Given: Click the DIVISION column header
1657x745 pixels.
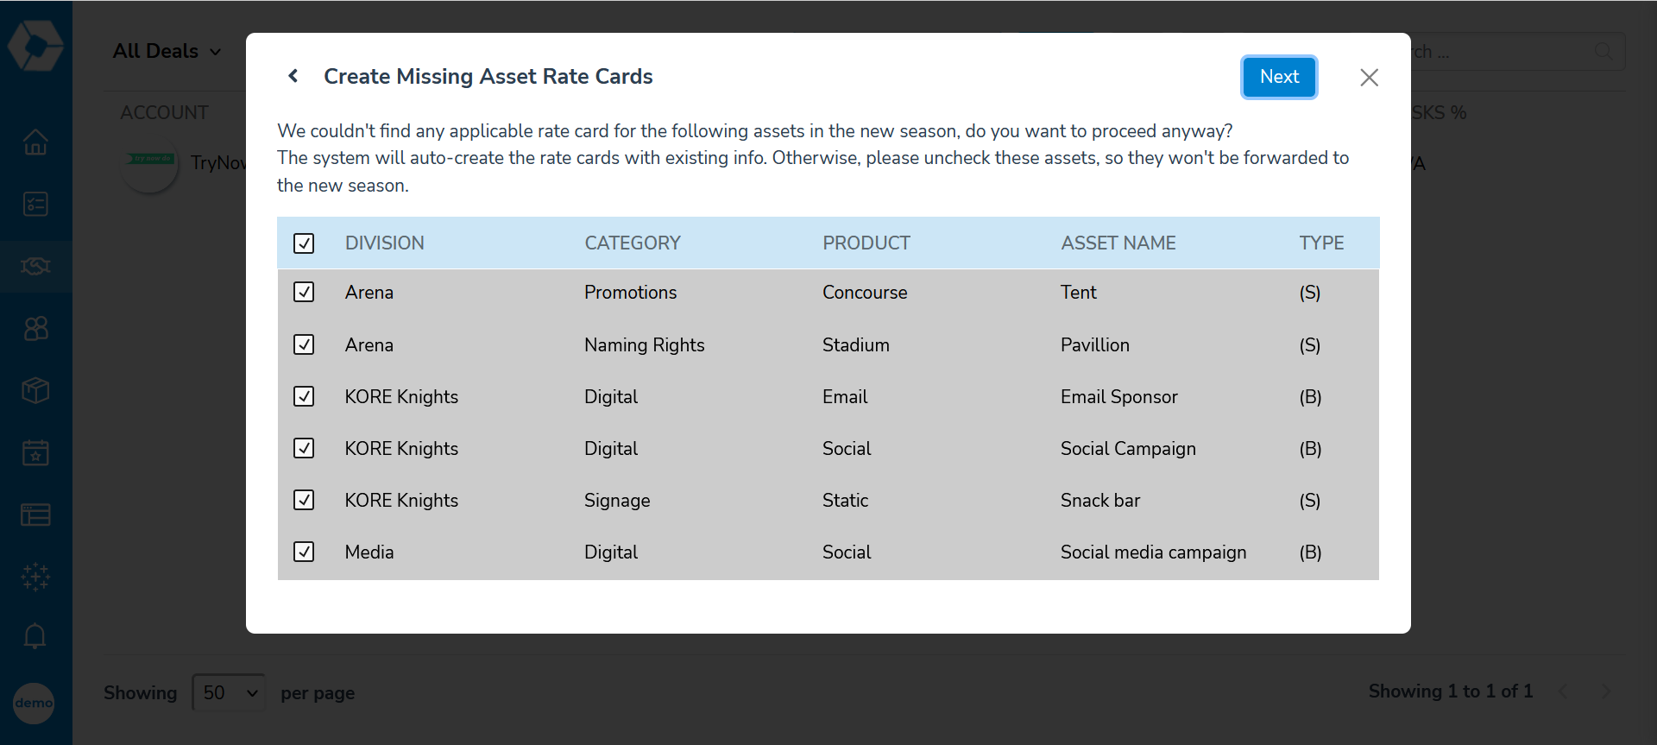Looking at the screenshot, I should tap(385, 243).
